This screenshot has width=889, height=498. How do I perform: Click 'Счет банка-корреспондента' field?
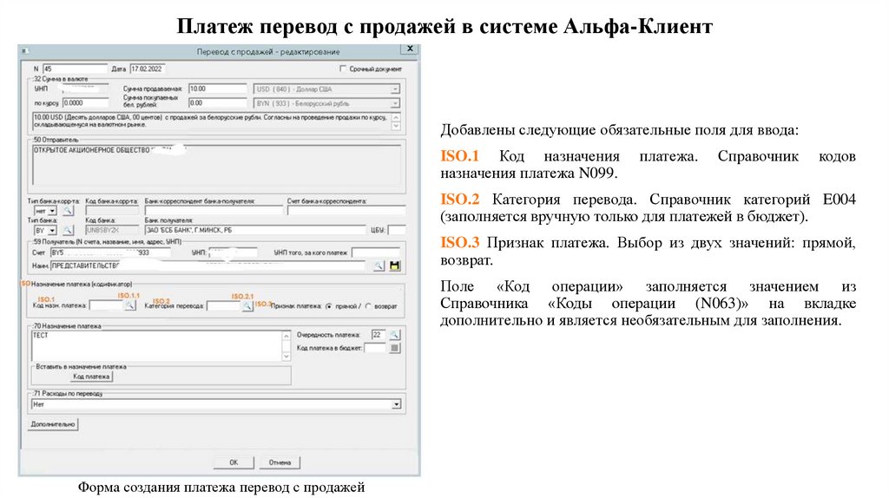tap(346, 210)
